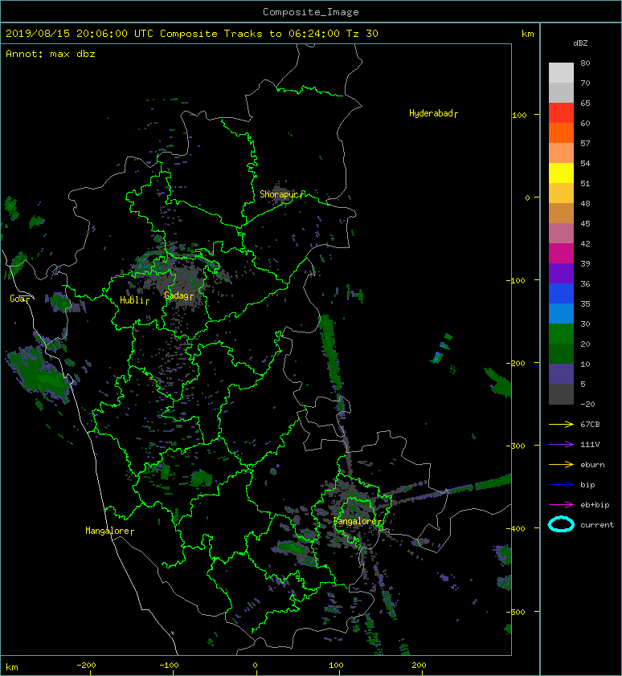Image resolution: width=622 pixels, height=676 pixels.
Task: Click the -20 value in dBZ legend
Action: pos(587,405)
